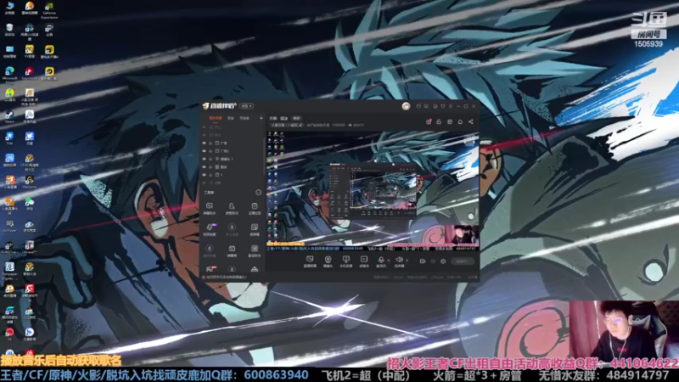Image resolution: width=679 pixels, height=382 pixels.
Task: Open the TIM desktop shortcut
Action: (x=9, y=138)
